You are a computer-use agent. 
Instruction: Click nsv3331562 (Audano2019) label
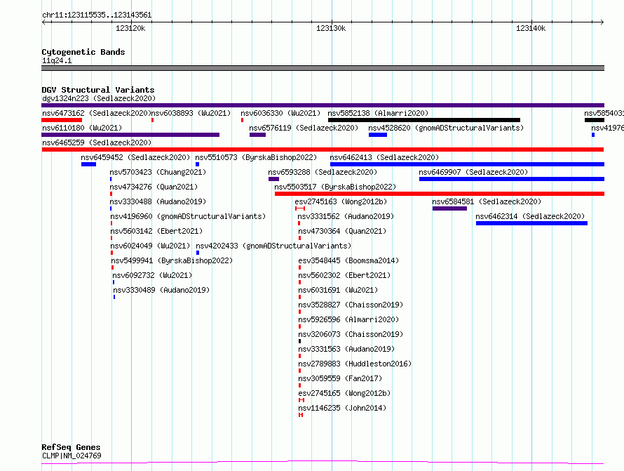(346, 216)
